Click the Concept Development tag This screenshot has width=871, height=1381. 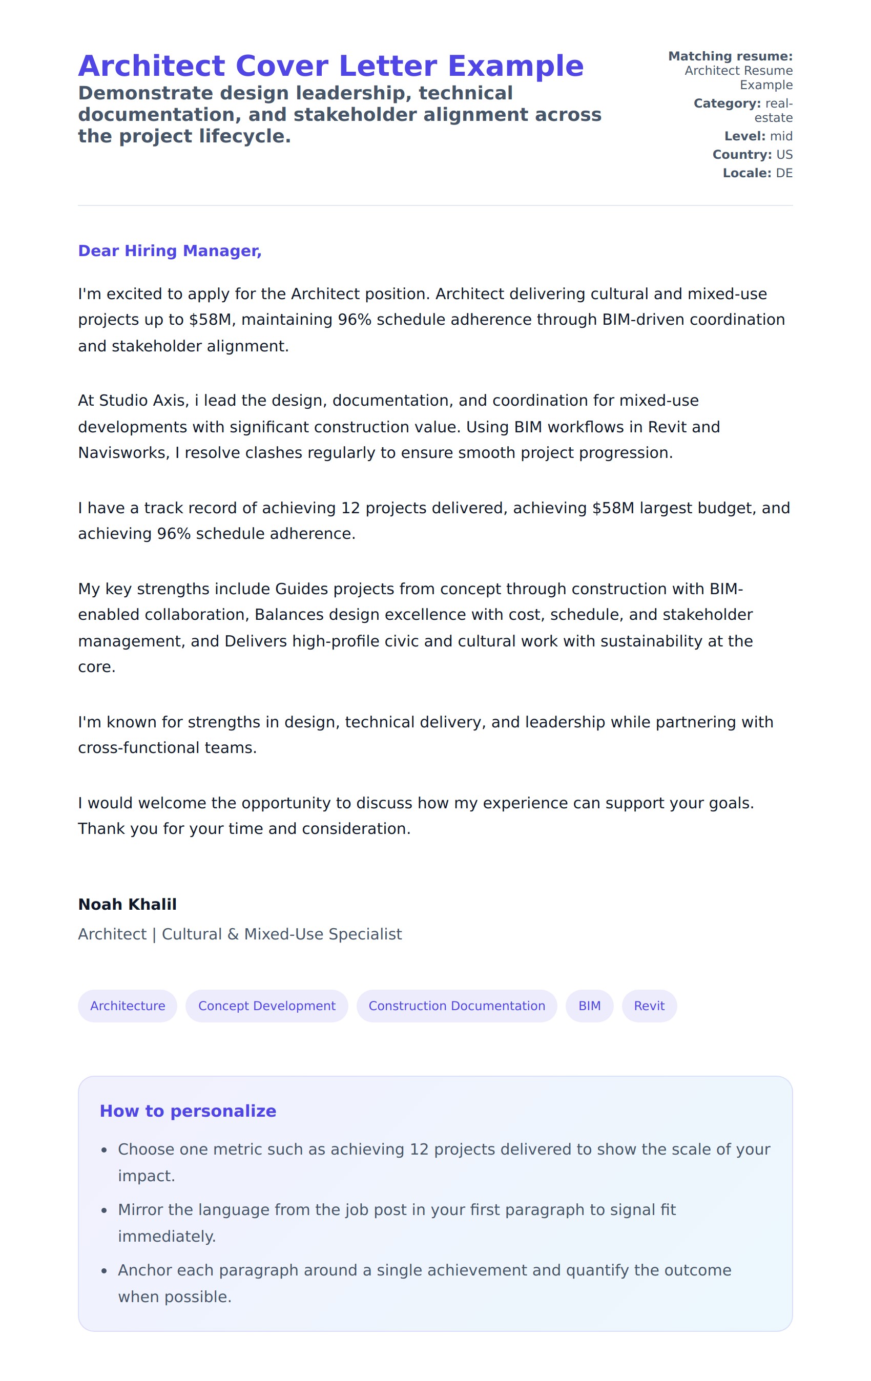tap(266, 1006)
